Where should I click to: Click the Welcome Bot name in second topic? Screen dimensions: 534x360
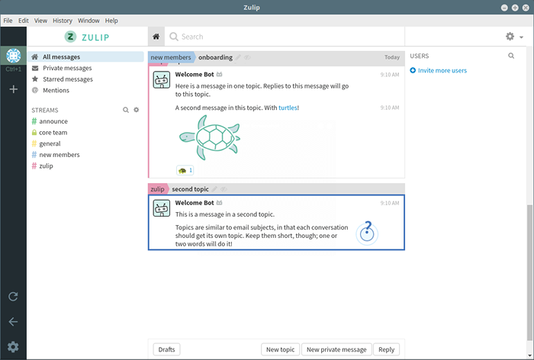pyautogui.click(x=195, y=203)
